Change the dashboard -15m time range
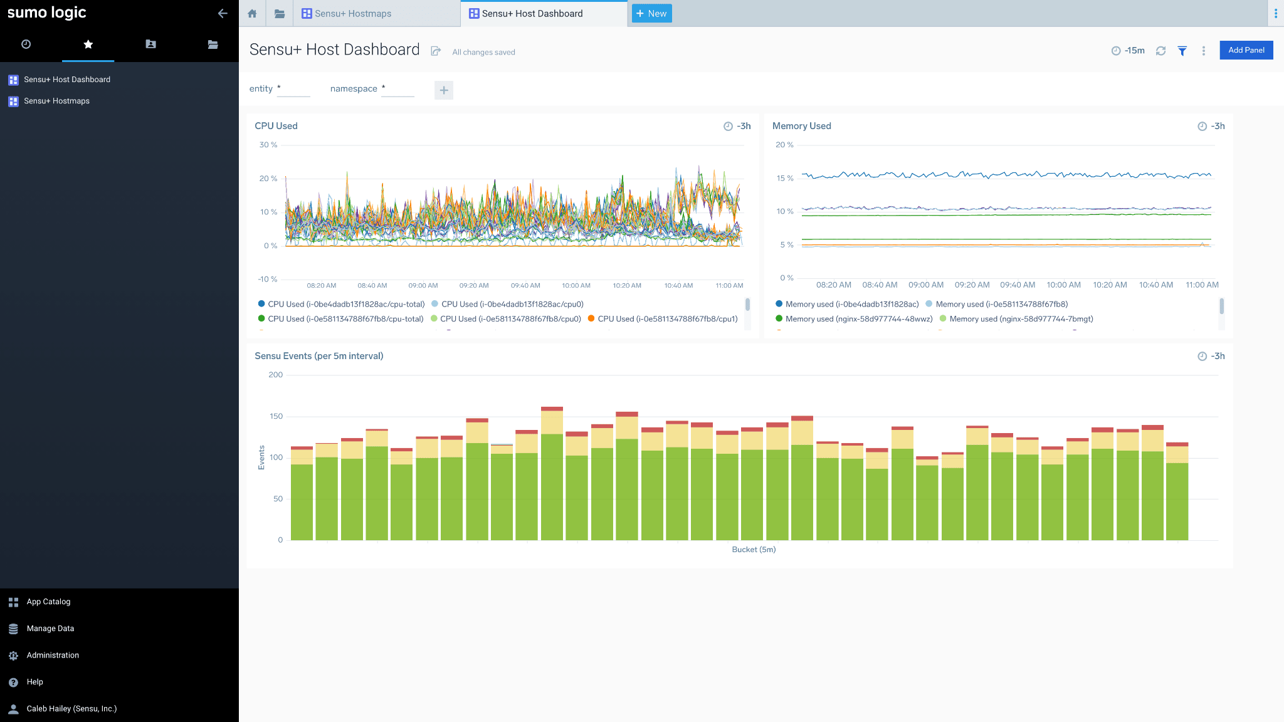This screenshot has height=722, width=1284. coord(1128,51)
